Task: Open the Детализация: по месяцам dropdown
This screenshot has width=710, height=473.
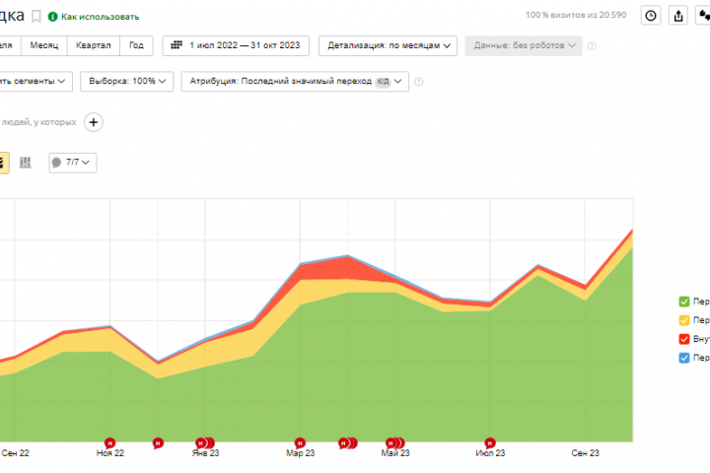Action: point(389,45)
